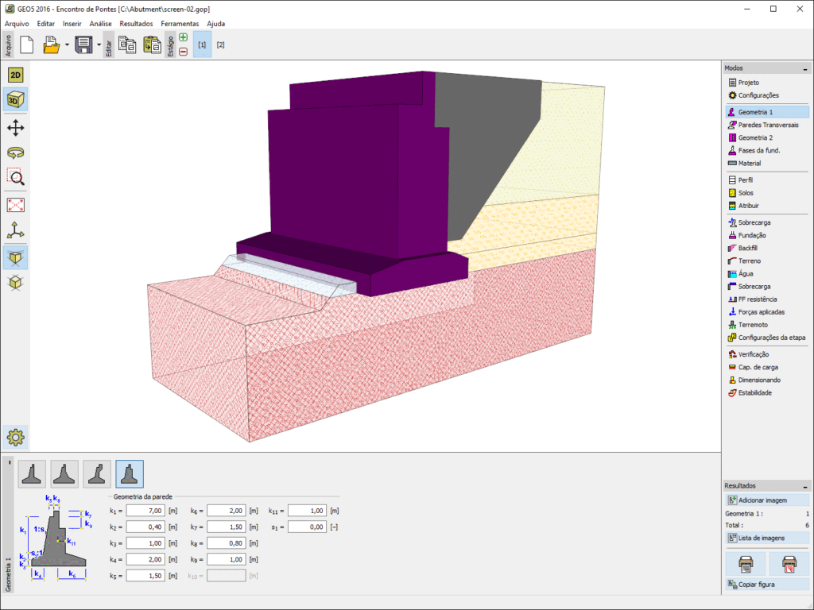Open Paredes Transversais mode
814x610 pixels.
(767, 125)
